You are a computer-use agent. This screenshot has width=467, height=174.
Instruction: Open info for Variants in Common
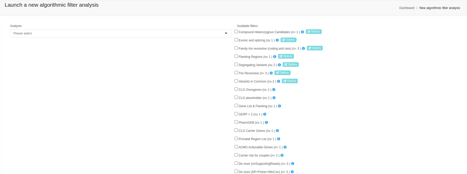279,81
